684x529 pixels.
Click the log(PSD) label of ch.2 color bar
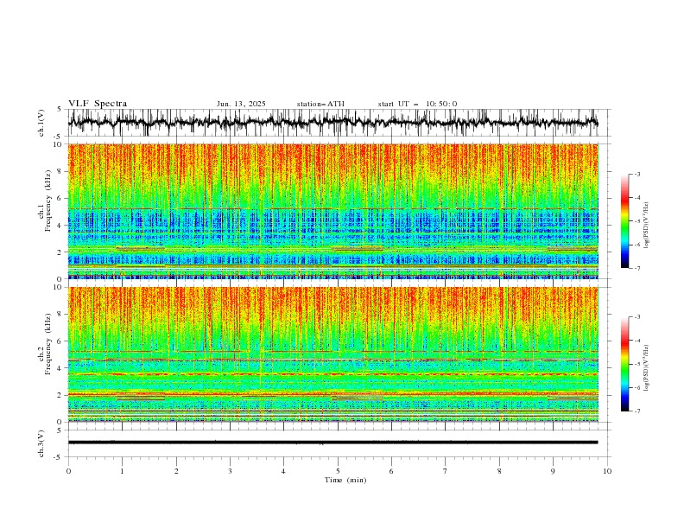pyautogui.click(x=646, y=367)
